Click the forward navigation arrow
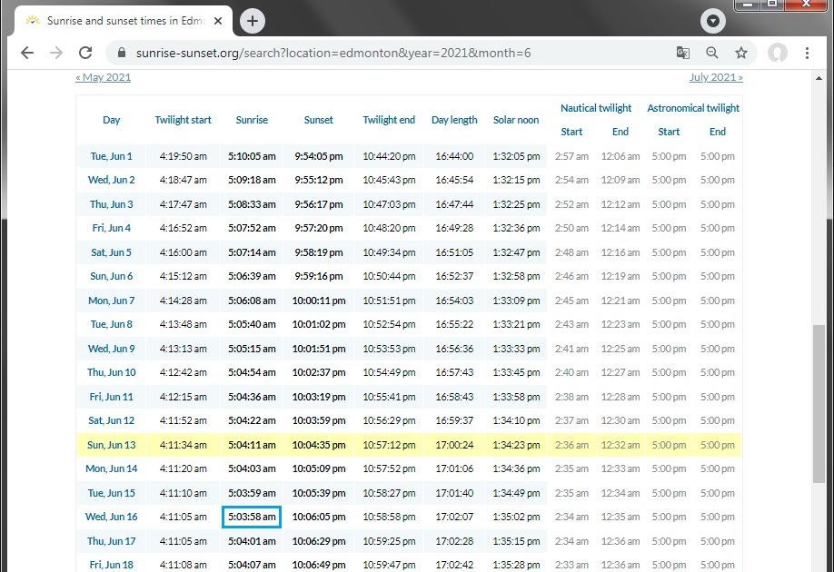834x572 pixels. [x=56, y=53]
